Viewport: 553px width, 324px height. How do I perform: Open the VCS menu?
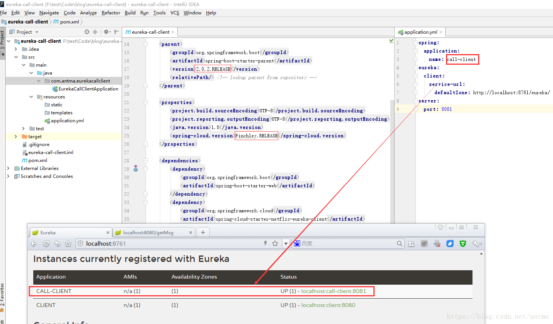tap(175, 13)
